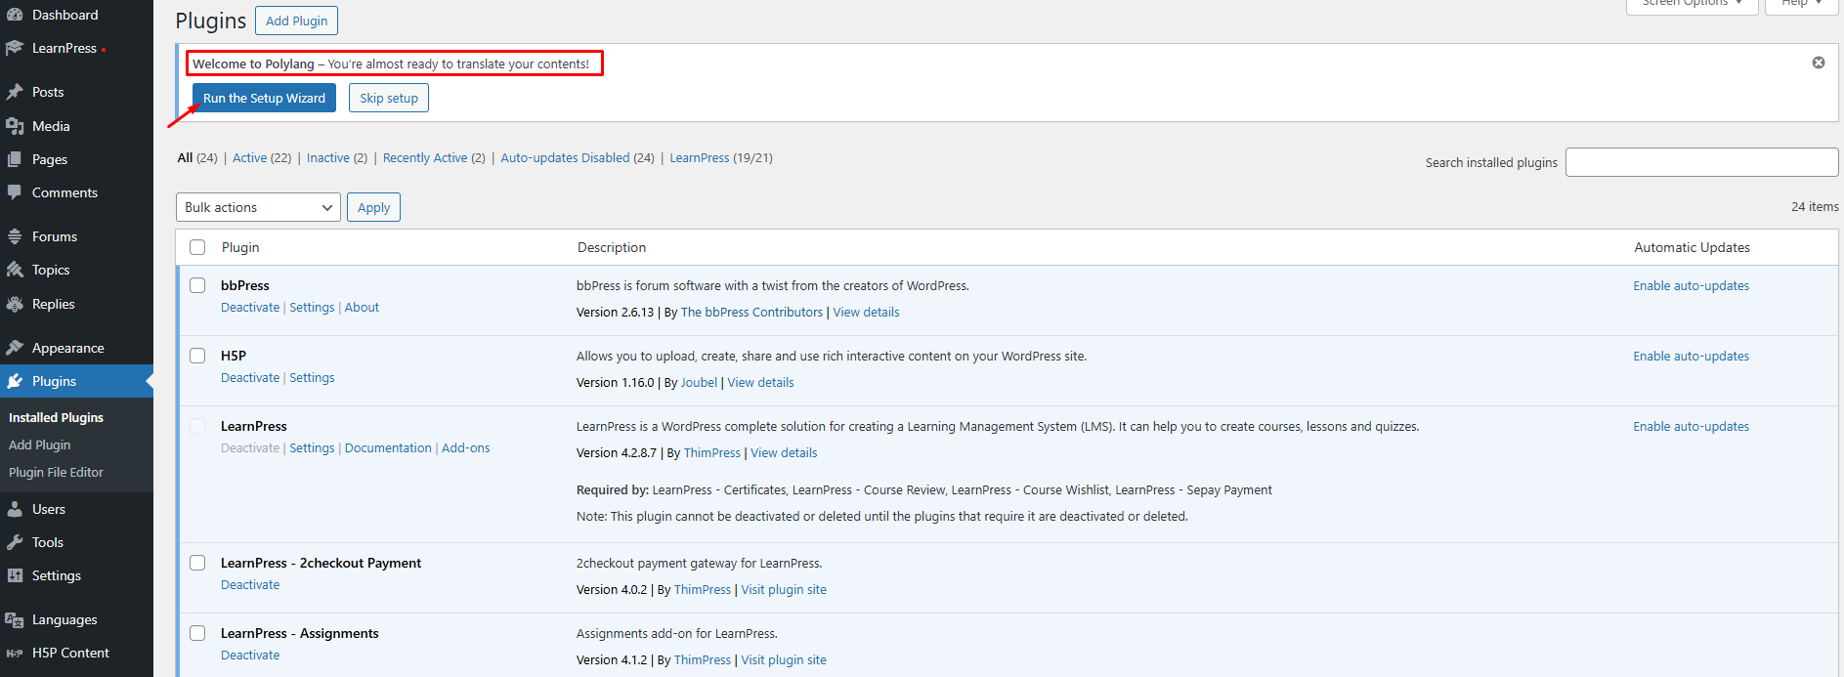Run the Setup Wizard for Polylang
This screenshot has height=677, width=1844.
[x=264, y=98]
